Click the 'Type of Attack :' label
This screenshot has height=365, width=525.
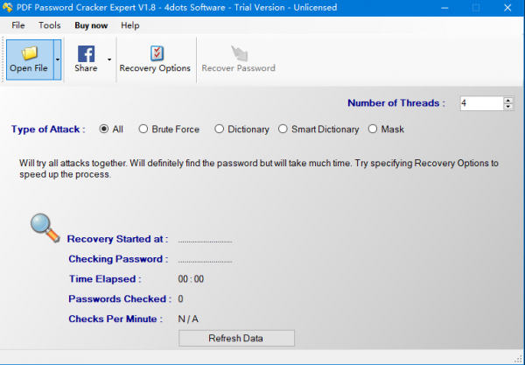[48, 130]
